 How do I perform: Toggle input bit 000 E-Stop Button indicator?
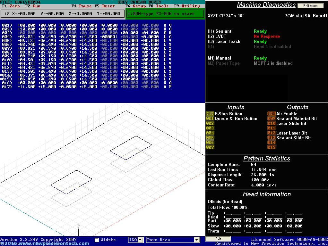click(210, 114)
